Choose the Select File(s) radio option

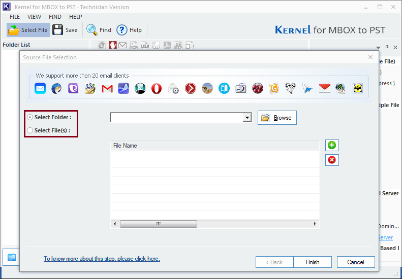tap(30, 130)
